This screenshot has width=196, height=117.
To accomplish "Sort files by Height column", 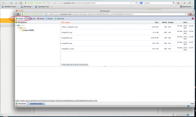I will (x=171, y=22).
